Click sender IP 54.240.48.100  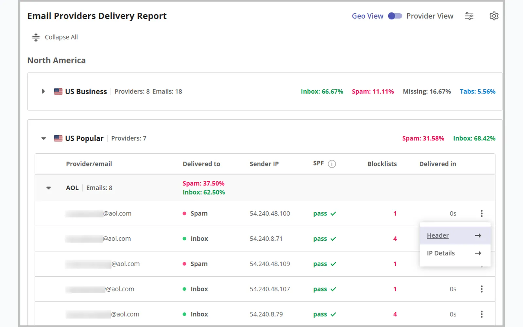pyautogui.click(x=270, y=214)
